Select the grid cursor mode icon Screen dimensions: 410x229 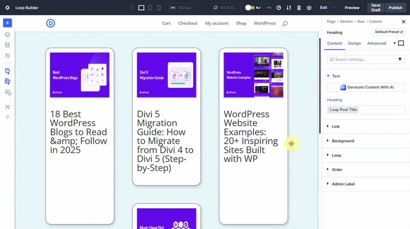pos(7,81)
